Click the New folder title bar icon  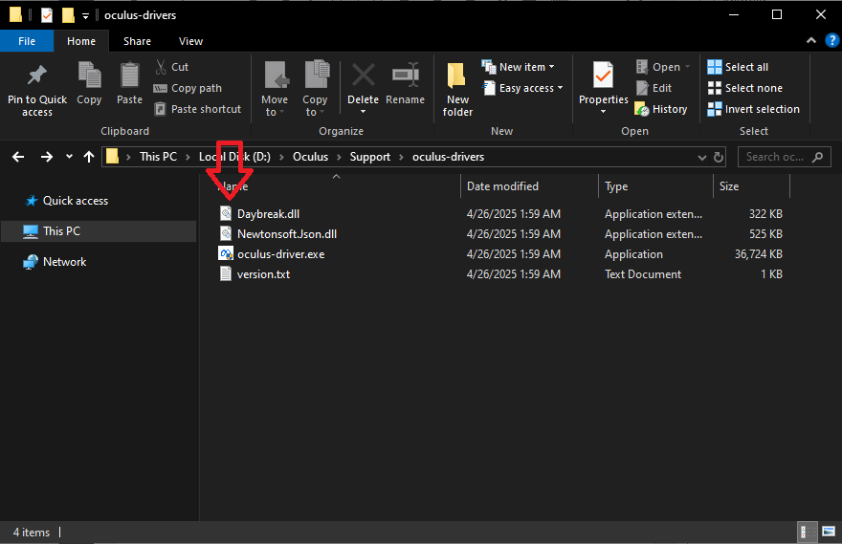68,15
